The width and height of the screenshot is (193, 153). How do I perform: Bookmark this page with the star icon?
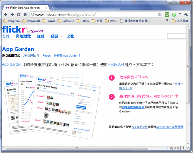160,15
